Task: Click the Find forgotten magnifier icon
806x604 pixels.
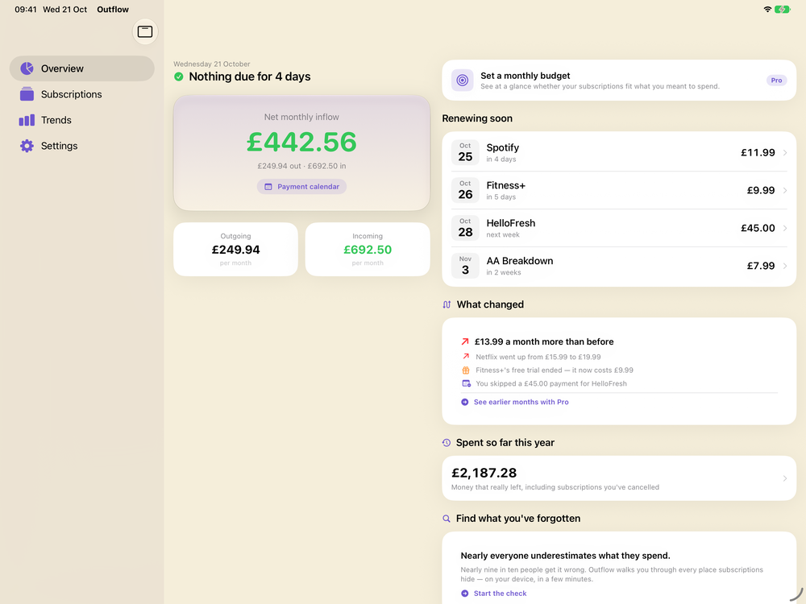Action: pyautogui.click(x=447, y=519)
